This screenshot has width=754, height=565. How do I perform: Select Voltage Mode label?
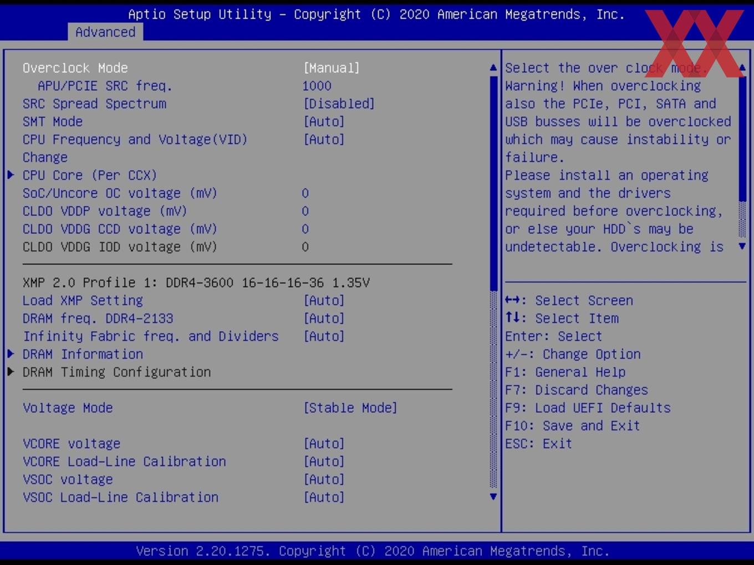coord(68,408)
